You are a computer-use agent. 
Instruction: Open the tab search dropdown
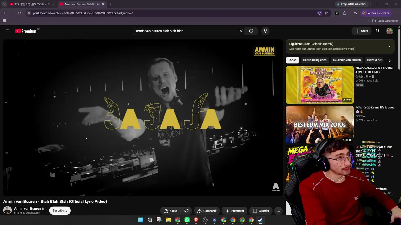[x=4, y=4]
